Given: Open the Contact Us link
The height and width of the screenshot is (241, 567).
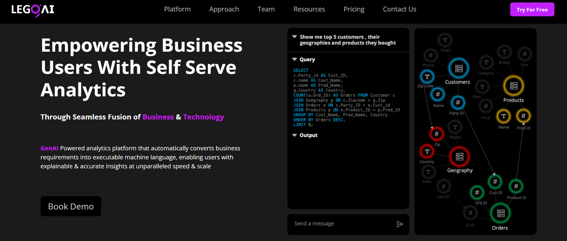Looking at the screenshot, I should click(x=399, y=9).
